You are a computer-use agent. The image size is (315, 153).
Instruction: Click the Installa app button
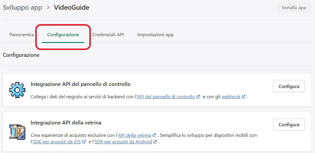[x=294, y=8]
